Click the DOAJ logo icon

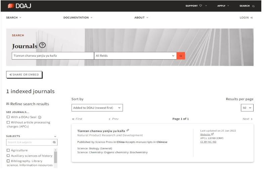10,6
